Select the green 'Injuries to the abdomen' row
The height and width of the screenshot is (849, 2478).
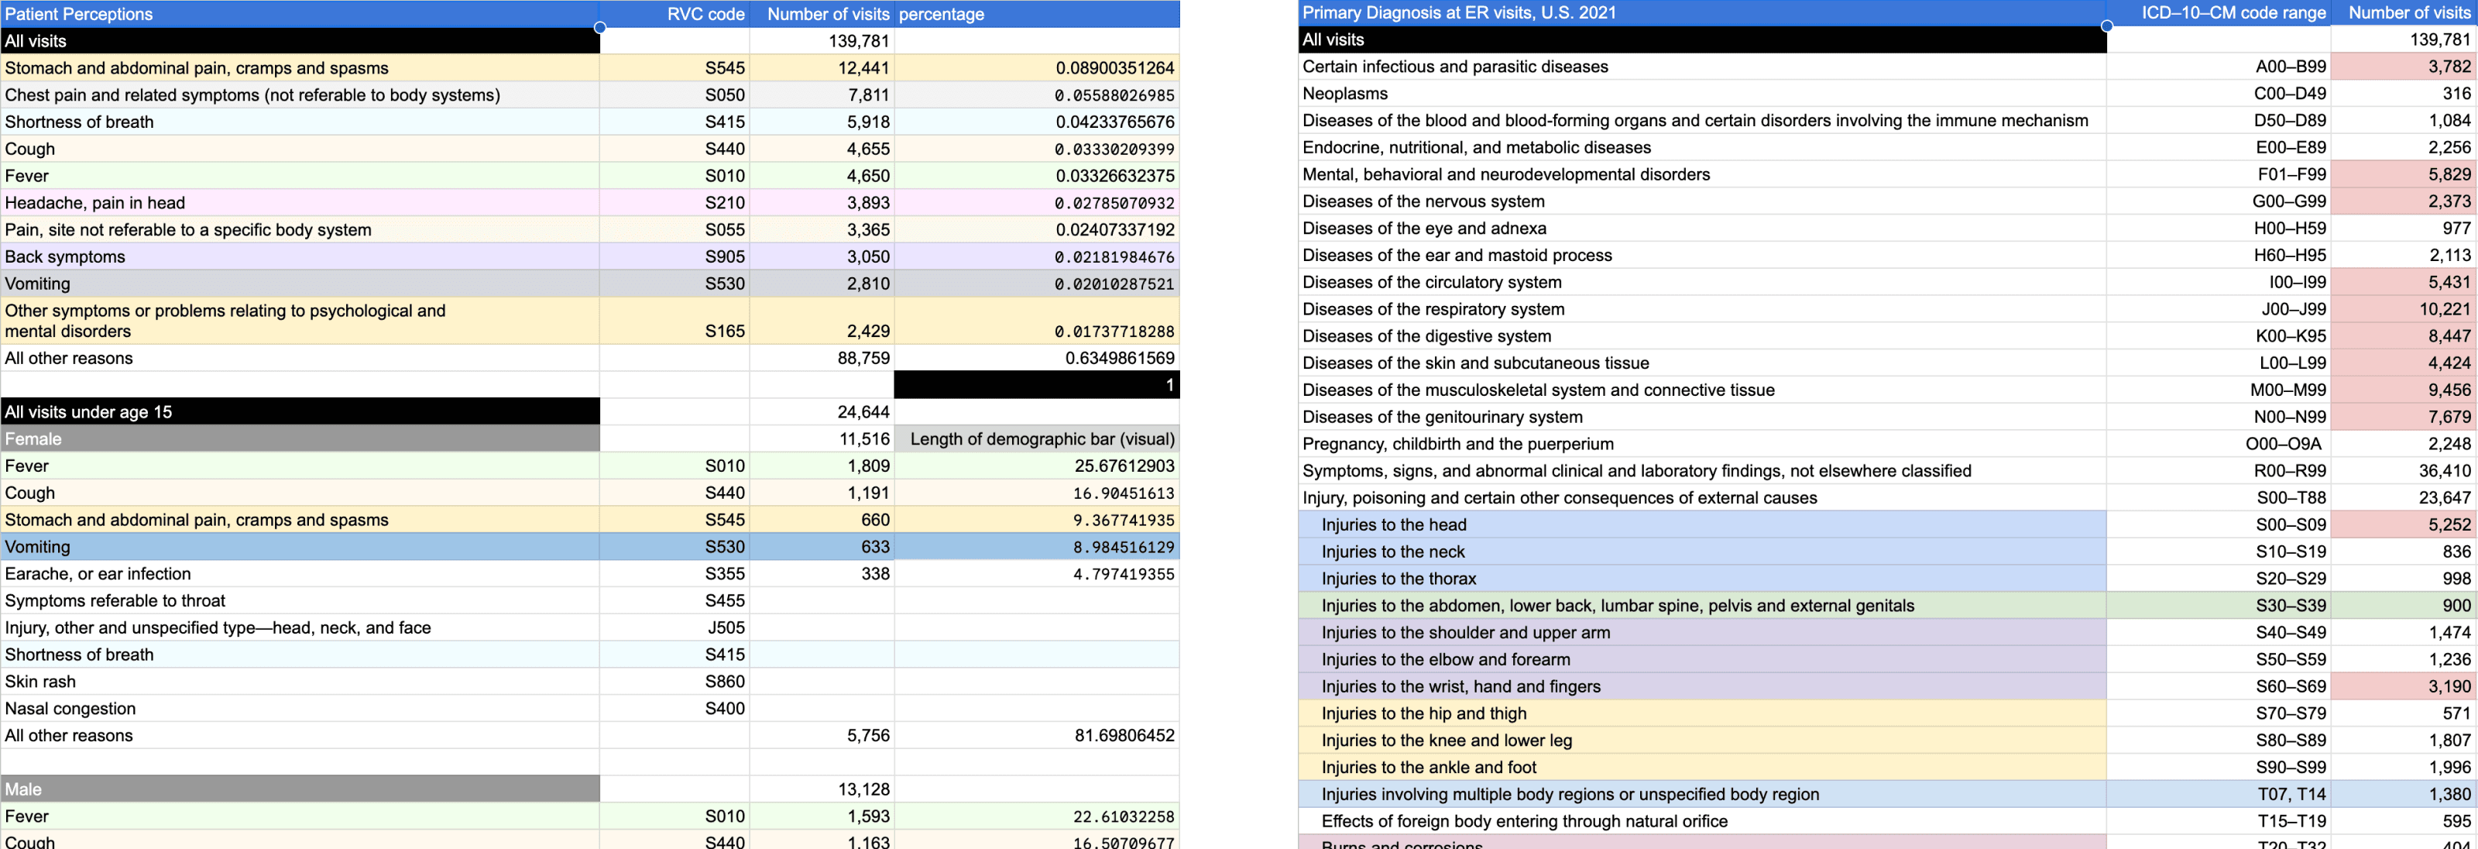[x=1616, y=606]
